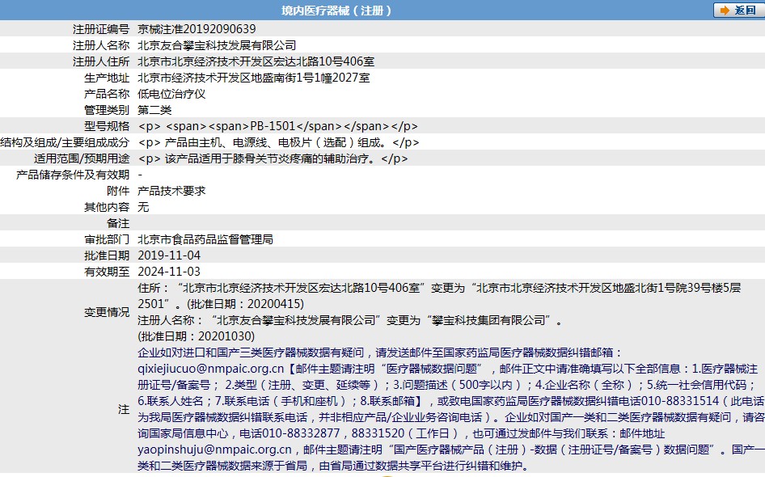This screenshot has height=477, width=765.
Task: Click the 结构及组成 composition description text
Action: [x=278, y=142]
